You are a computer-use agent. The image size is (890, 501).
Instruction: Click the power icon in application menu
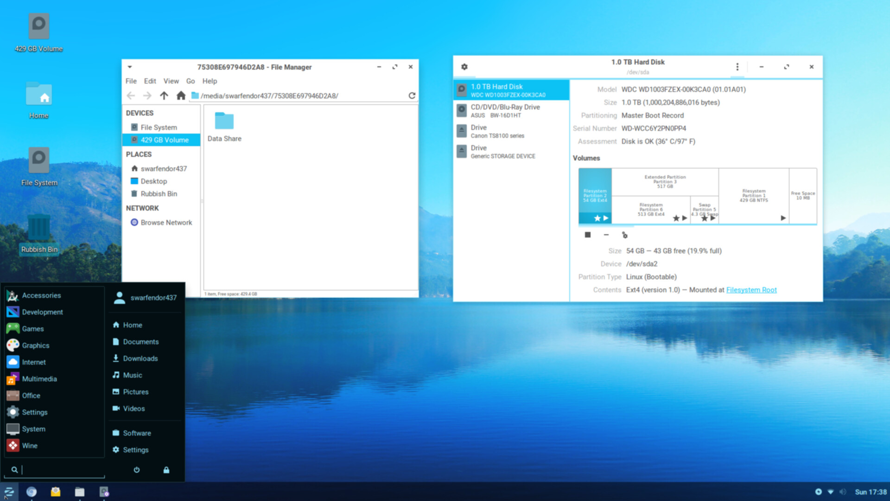(x=136, y=470)
